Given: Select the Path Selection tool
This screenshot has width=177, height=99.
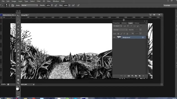Looking at the screenshot, I should pyautogui.click(x=18, y=72).
